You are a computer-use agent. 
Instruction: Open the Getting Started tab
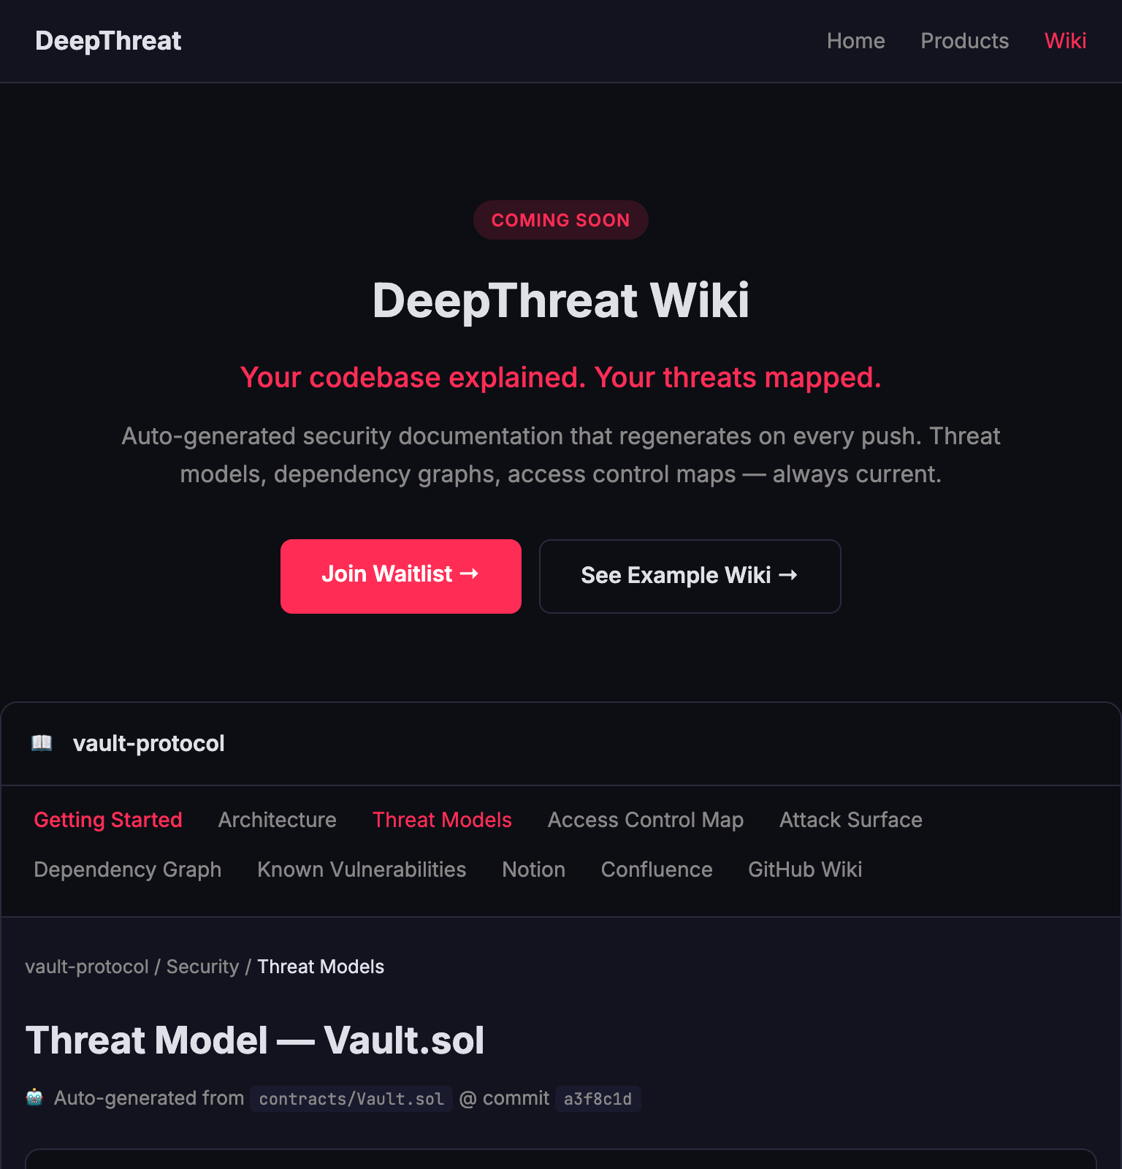(x=108, y=820)
